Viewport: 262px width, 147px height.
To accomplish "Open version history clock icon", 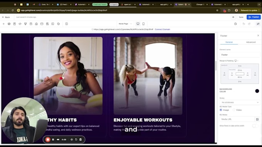I will point(235,24).
